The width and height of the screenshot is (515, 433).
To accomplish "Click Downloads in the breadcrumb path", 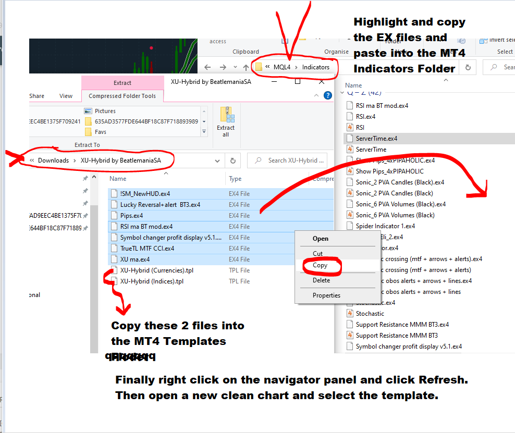I will (54, 160).
